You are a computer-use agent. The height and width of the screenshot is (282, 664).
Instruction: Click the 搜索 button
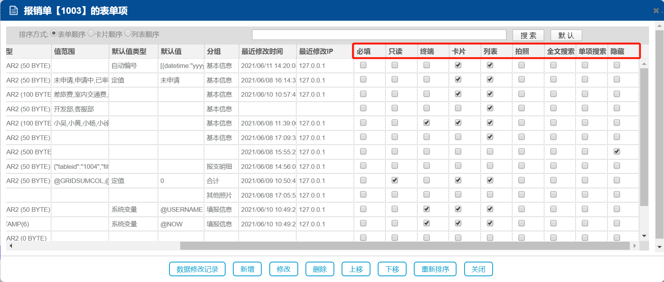click(x=528, y=35)
